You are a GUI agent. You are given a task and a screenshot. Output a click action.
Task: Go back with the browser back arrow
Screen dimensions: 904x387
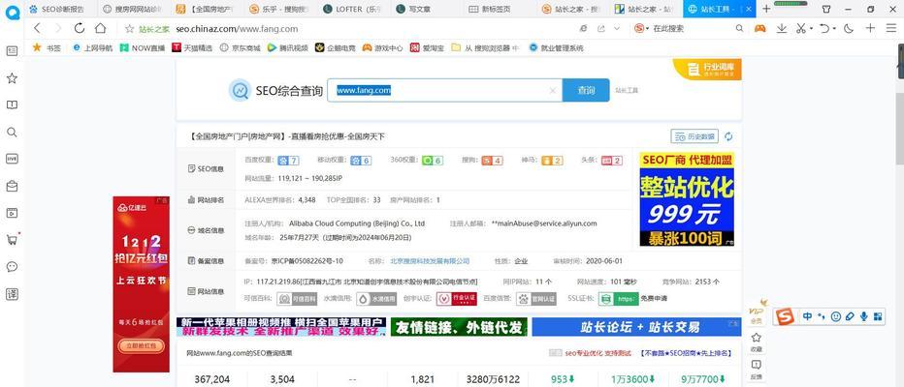click(x=37, y=28)
